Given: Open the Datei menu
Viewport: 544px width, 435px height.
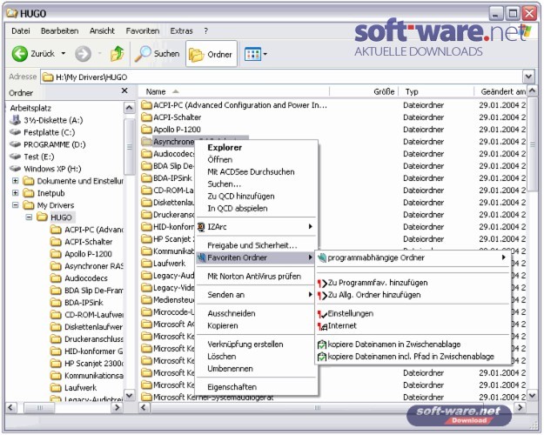Looking at the screenshot, I should (21, 30).
